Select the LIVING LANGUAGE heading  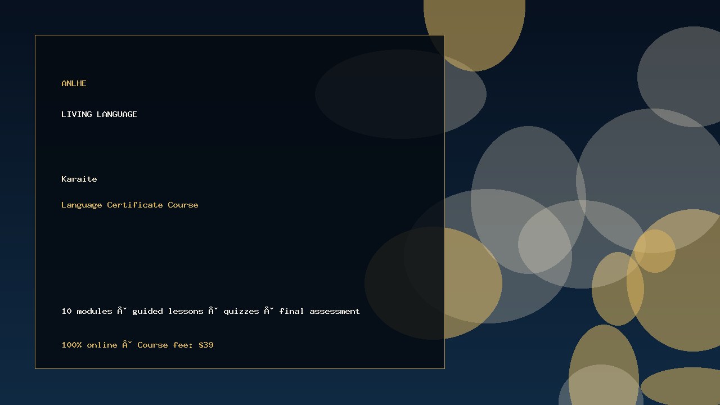tap(99, 114)
